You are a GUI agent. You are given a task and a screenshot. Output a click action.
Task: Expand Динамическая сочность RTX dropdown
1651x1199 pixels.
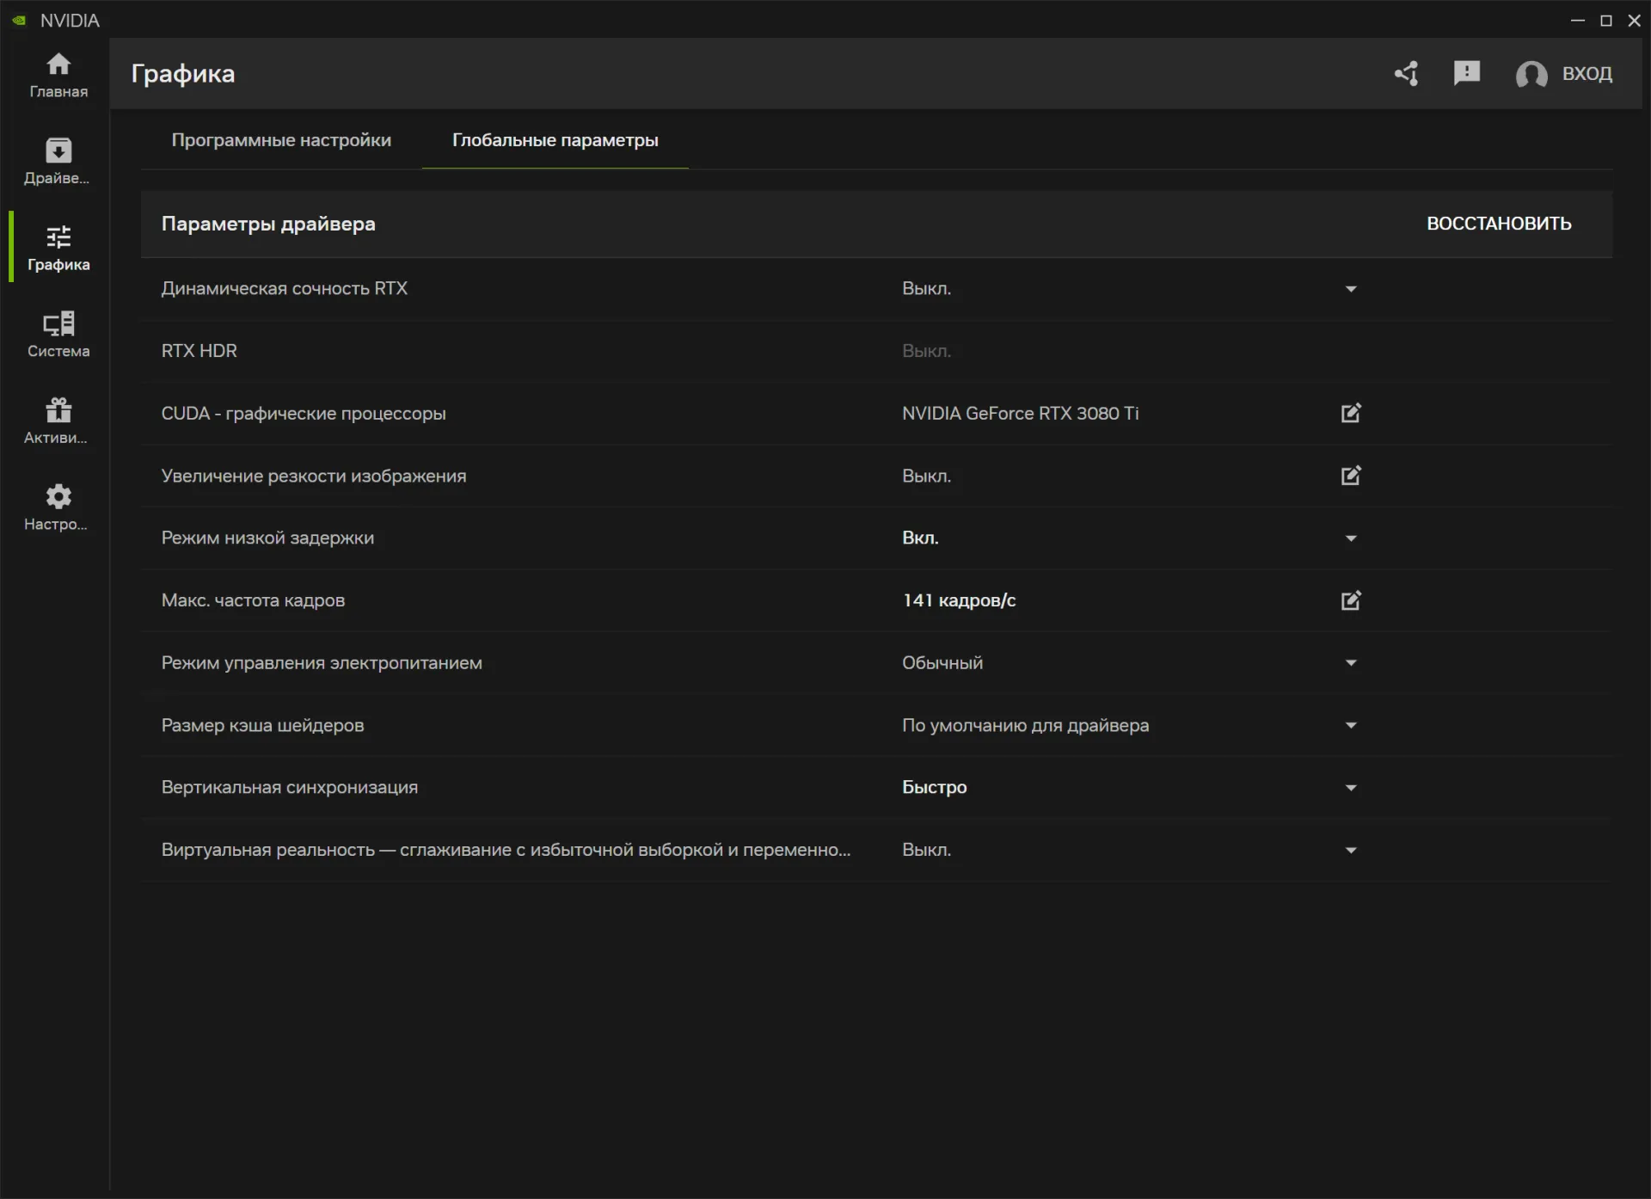coord(1351,289)
